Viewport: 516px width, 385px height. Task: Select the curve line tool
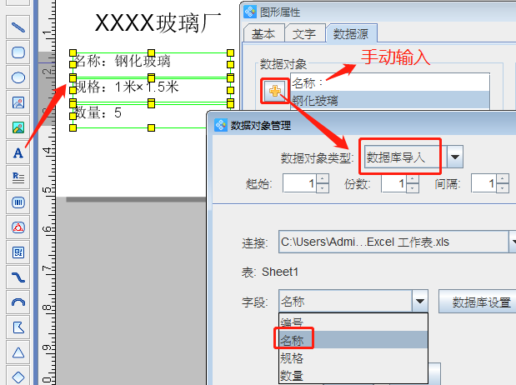[18, 277]
